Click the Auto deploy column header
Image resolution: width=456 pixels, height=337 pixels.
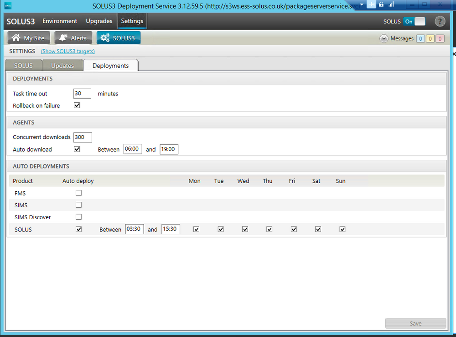point(78,181)
